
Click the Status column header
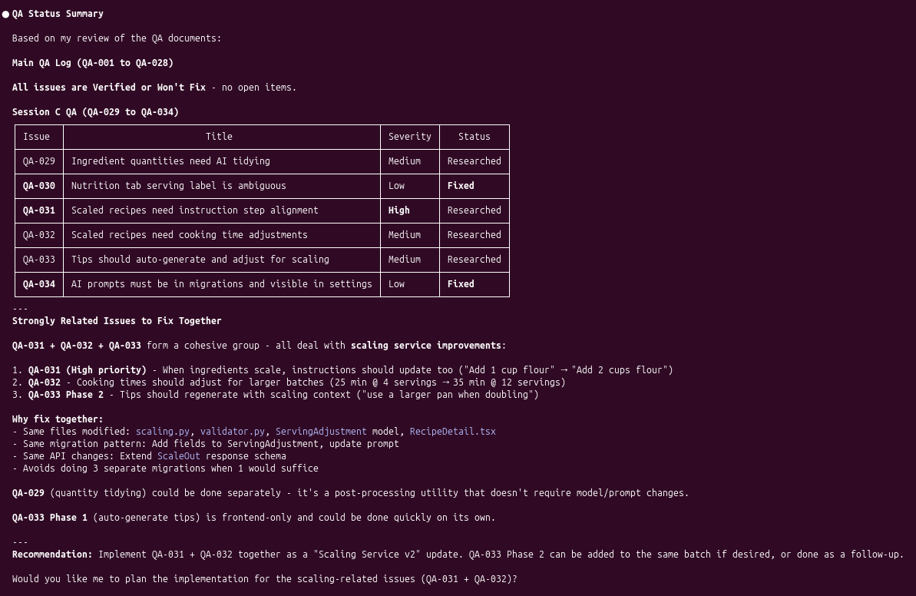[474, 137]
